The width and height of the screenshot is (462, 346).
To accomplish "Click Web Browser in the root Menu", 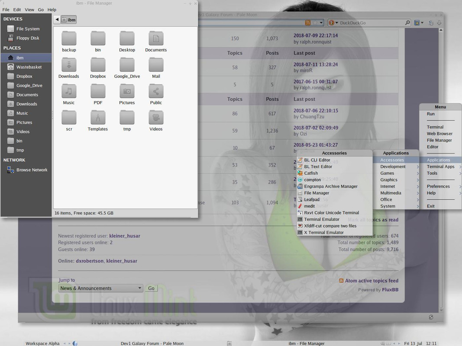I will click(440, 134).
